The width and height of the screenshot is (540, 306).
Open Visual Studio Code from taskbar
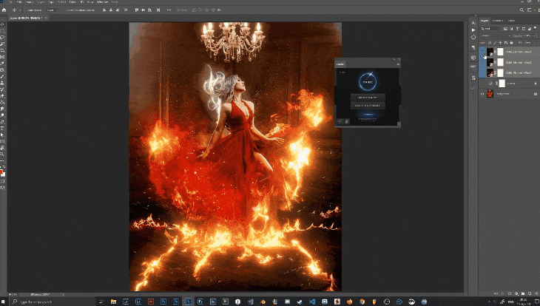tap(312, 302)
